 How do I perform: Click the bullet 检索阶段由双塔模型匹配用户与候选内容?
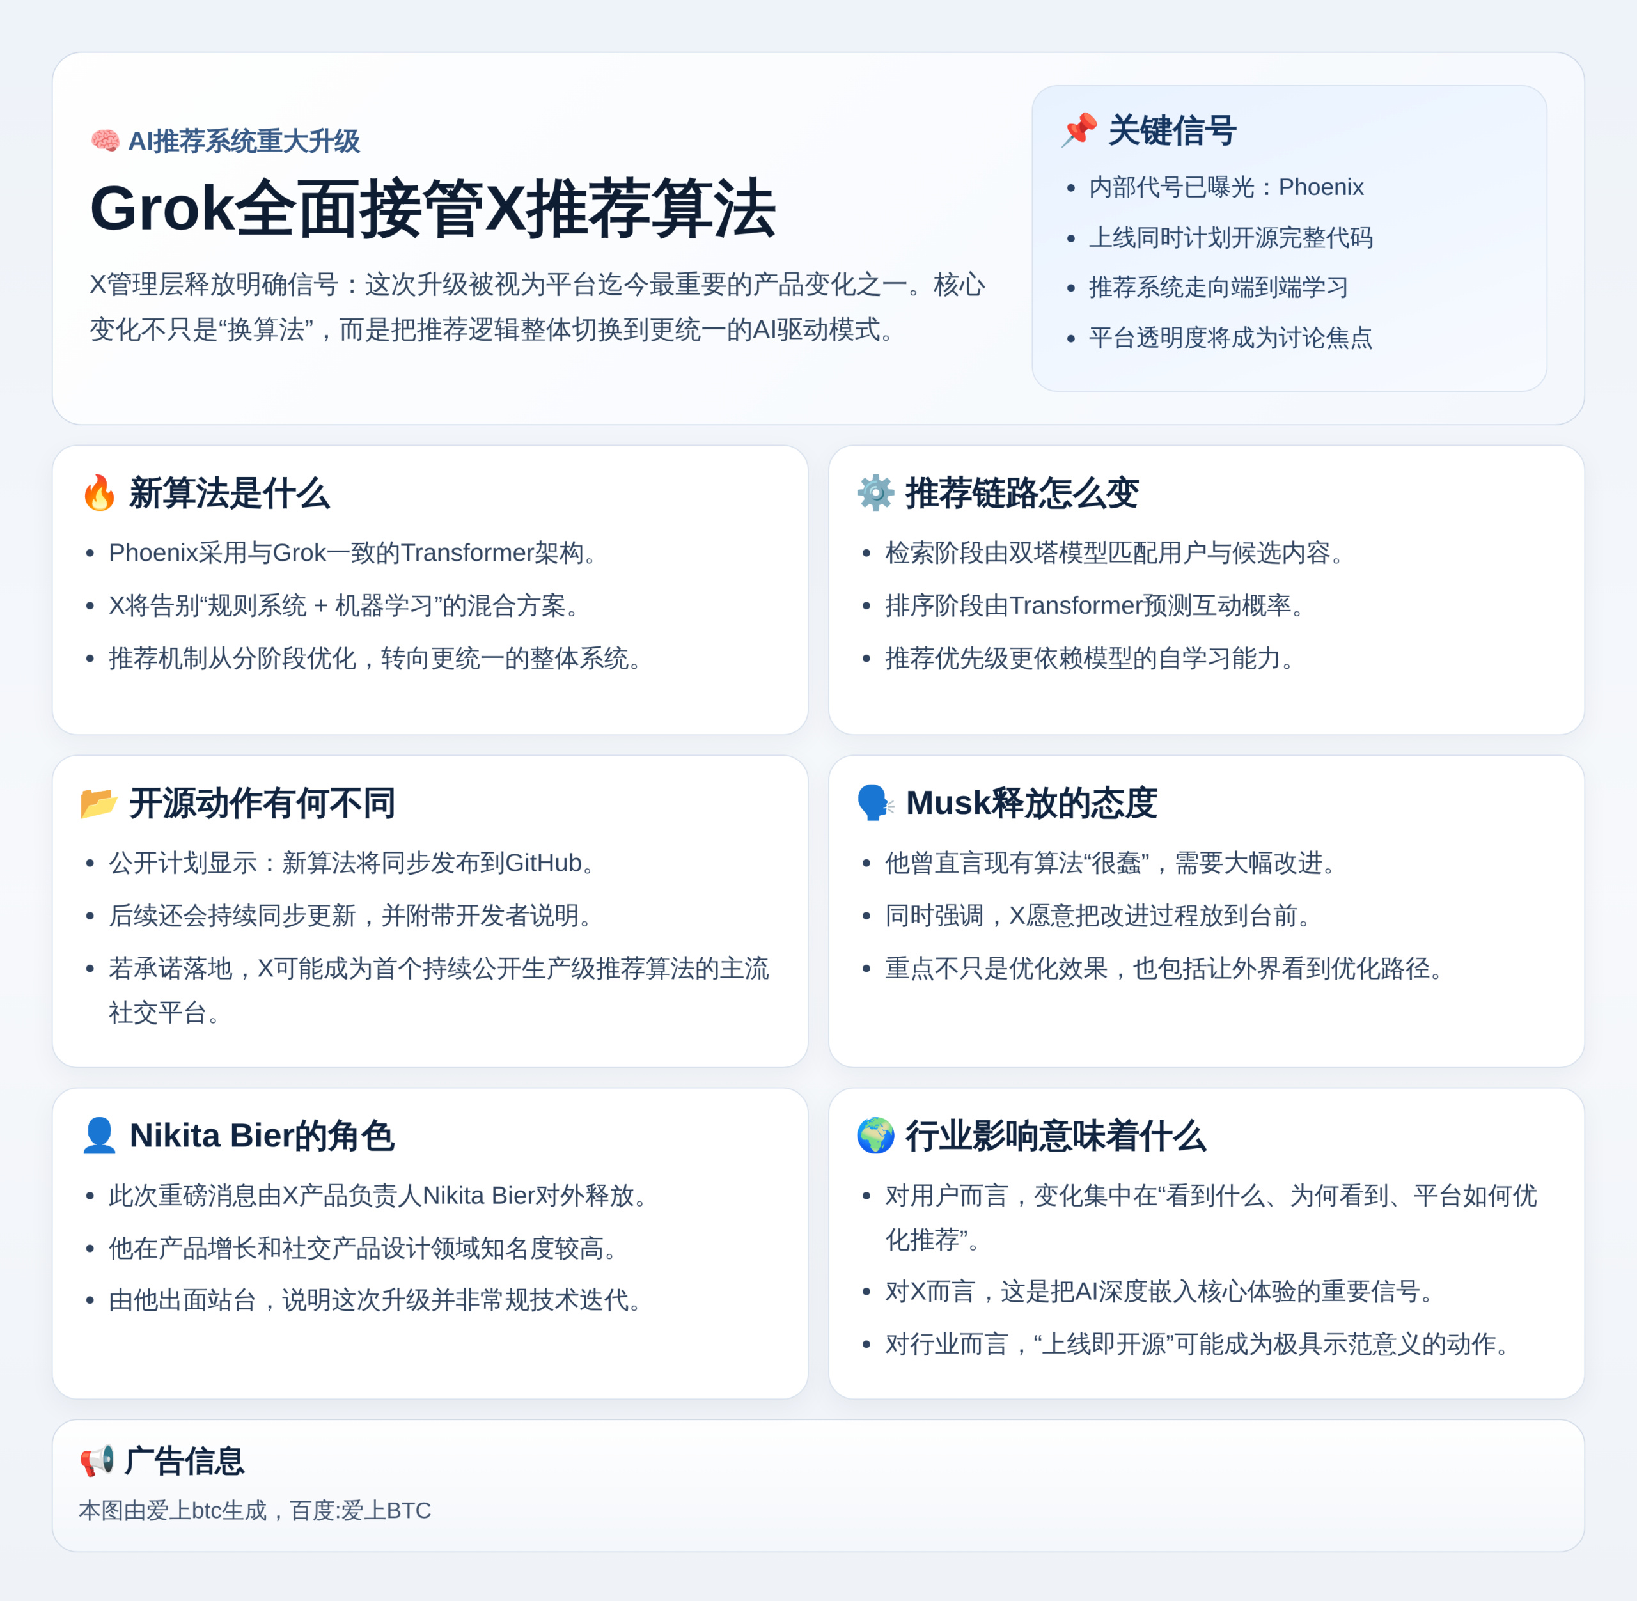1115,552
